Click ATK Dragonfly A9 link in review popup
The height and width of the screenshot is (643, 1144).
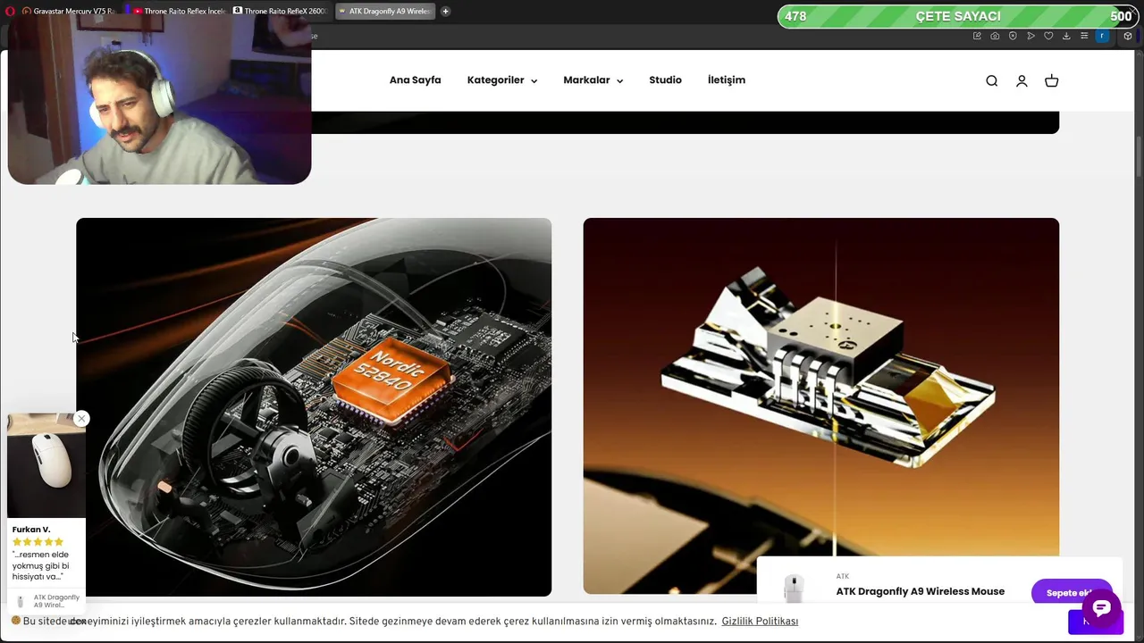[x=56, y=601]
